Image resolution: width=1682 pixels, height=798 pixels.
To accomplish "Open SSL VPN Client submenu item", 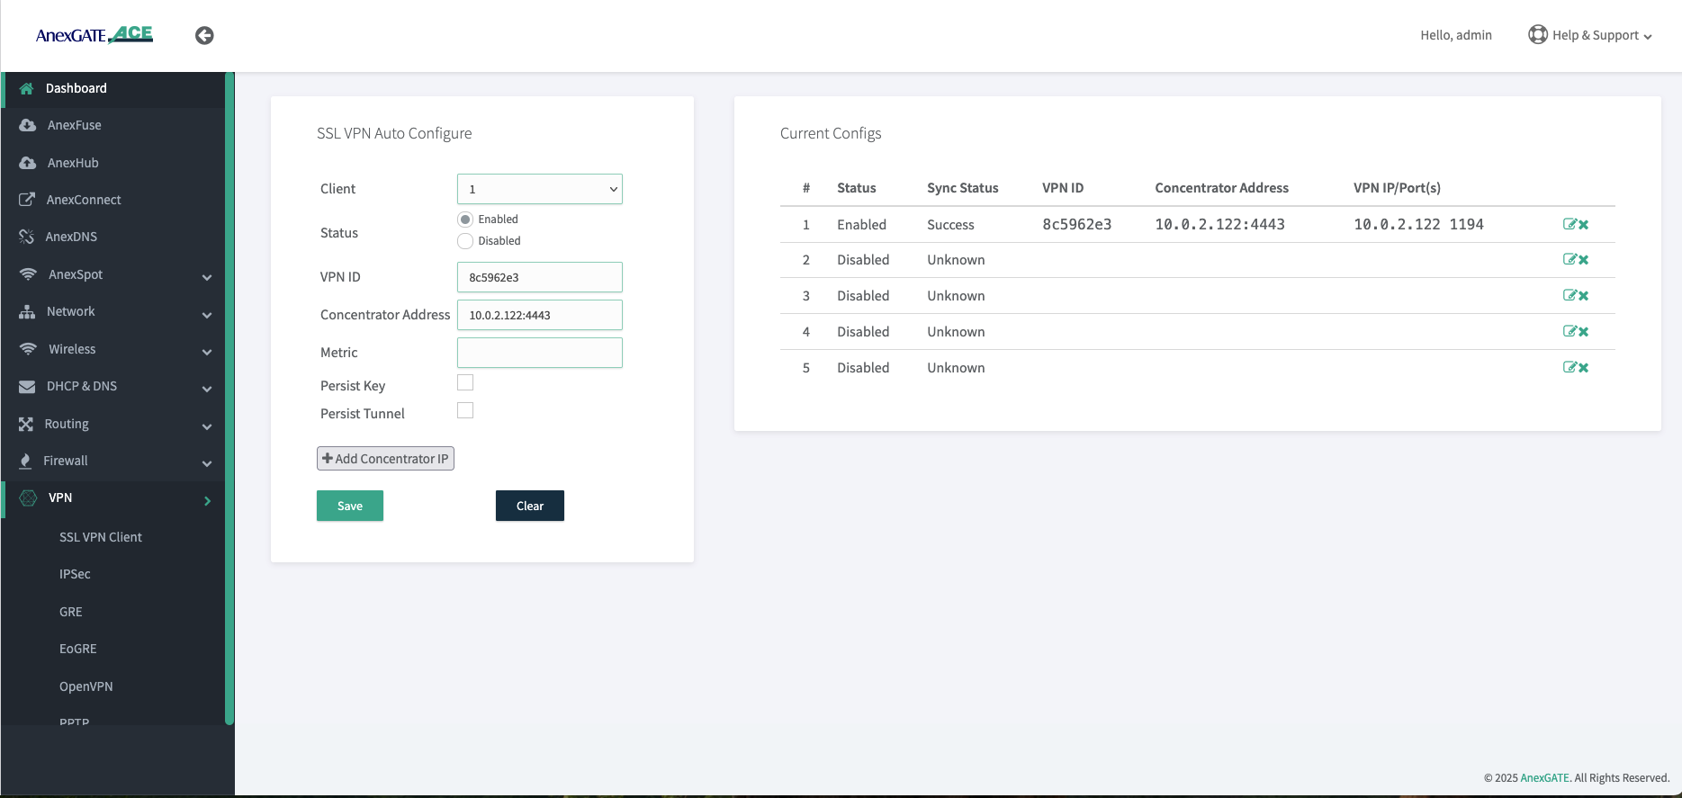I will 101,537.
